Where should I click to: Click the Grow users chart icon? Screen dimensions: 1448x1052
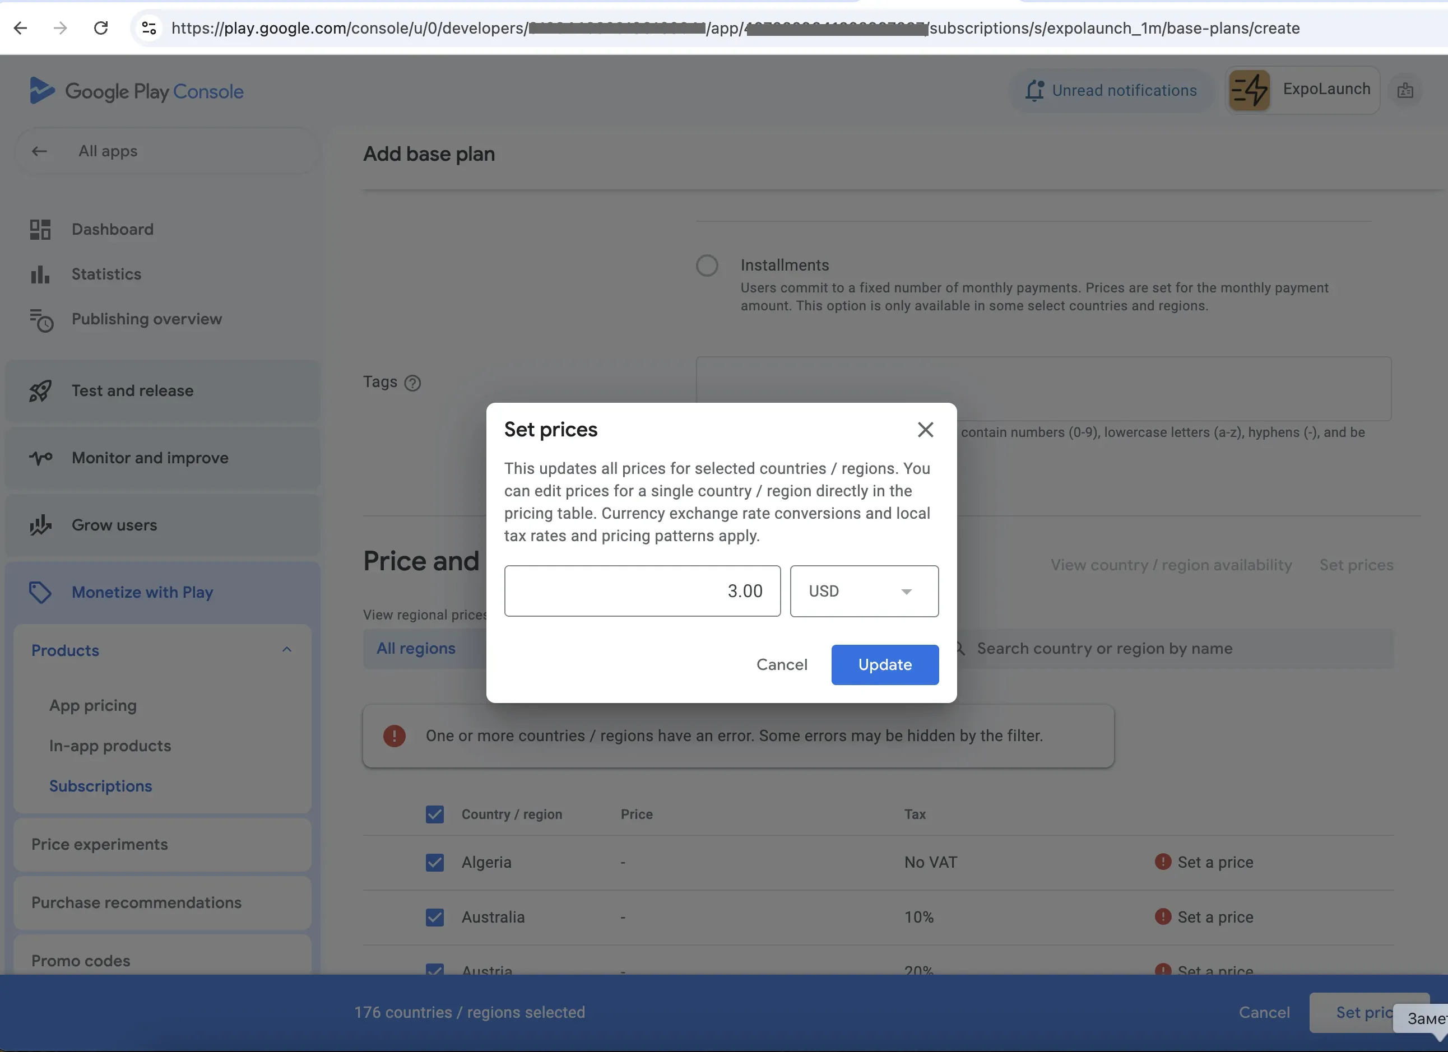pyautogui.click(x=40, y=525)
